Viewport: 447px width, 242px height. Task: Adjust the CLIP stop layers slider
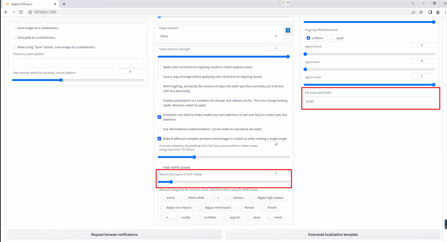coord(223,182)
